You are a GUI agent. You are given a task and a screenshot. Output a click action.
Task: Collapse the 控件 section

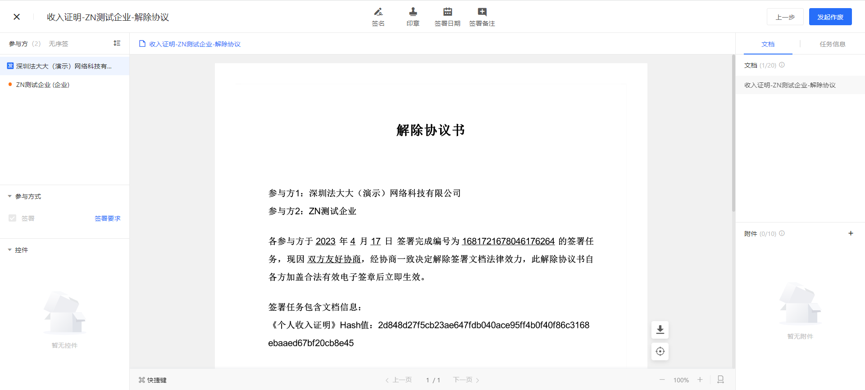point(10,250)
